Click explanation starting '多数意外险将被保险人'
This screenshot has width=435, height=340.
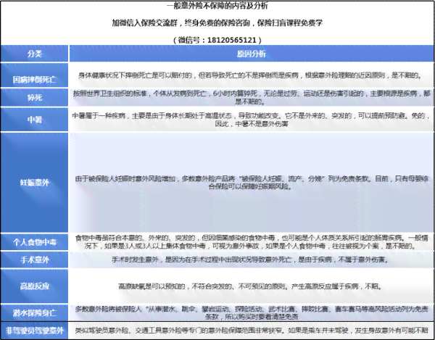click(x=252, y=312)
